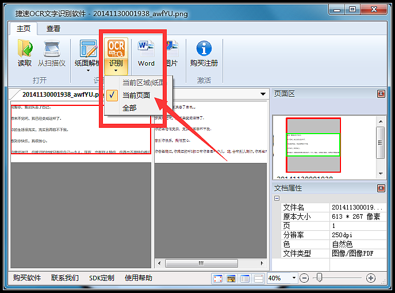395x293 pixels.
Task: Select the 文件名 property value
Action: [358, 207]
